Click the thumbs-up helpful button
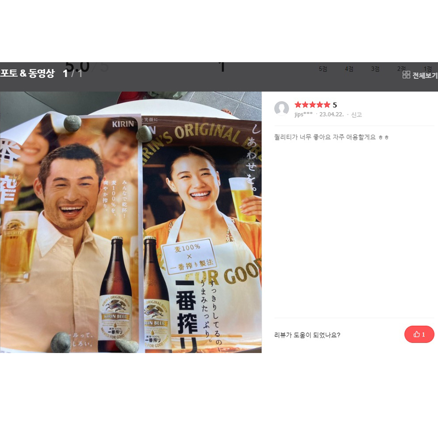438x438 pixels. tap(419, 334)
